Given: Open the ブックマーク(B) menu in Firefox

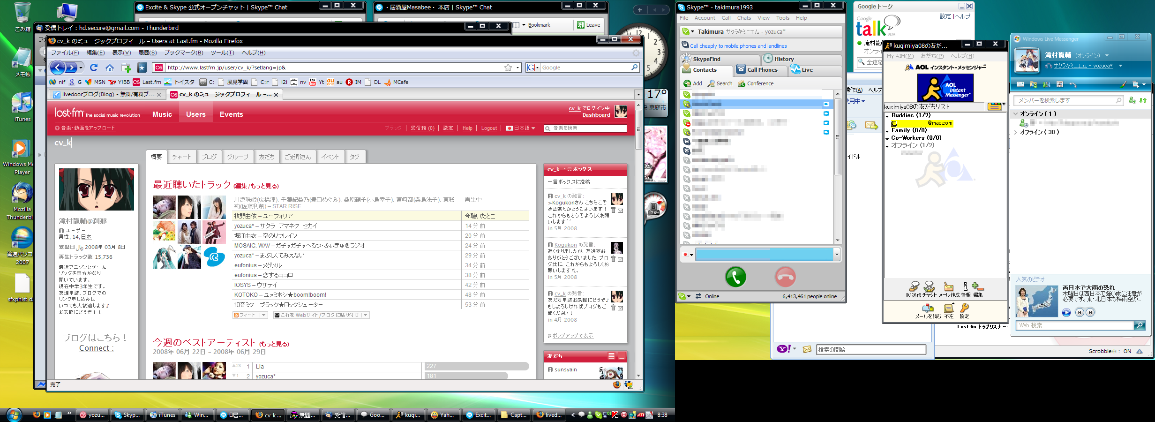Looking at the screenshot, I should (x=183, y=53).
